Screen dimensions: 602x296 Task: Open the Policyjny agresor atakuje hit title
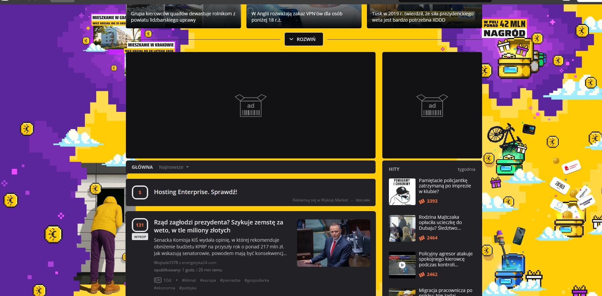tap(446, 259)
